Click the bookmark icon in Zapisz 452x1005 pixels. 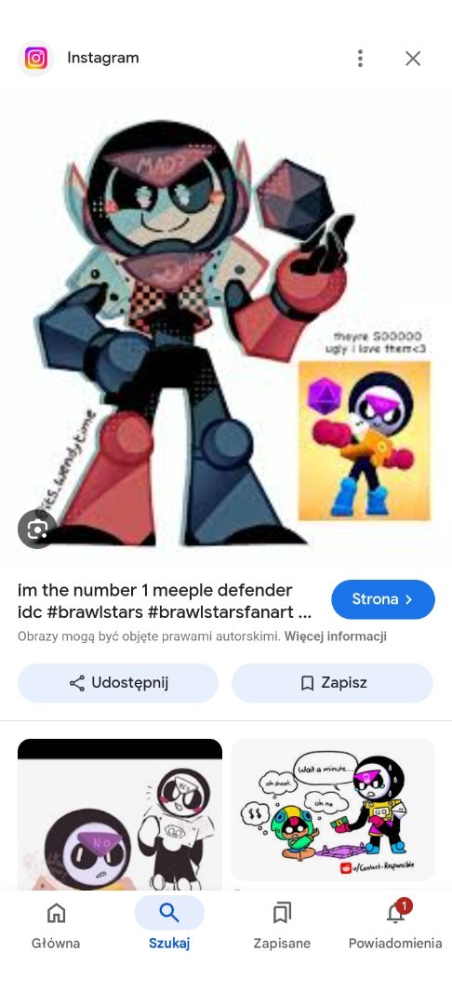click(x=307, y=683)
